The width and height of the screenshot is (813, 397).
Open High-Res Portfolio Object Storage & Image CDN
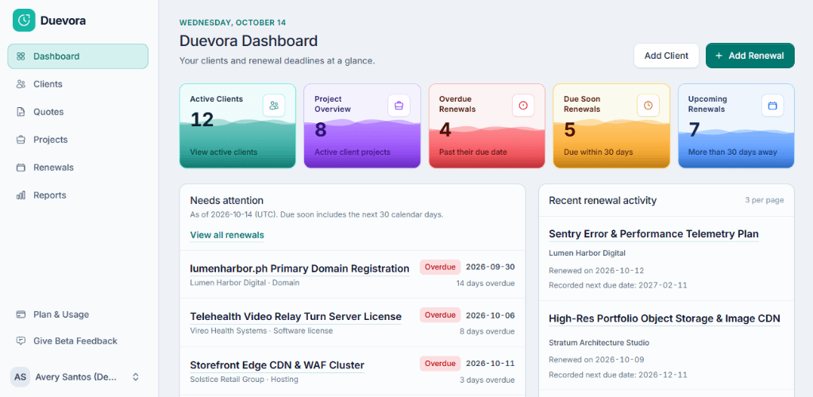[x=665, y=318]
